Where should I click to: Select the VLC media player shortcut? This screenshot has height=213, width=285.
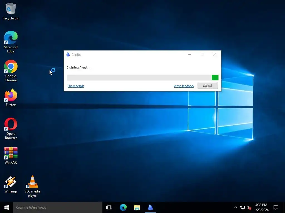point(32,186)
